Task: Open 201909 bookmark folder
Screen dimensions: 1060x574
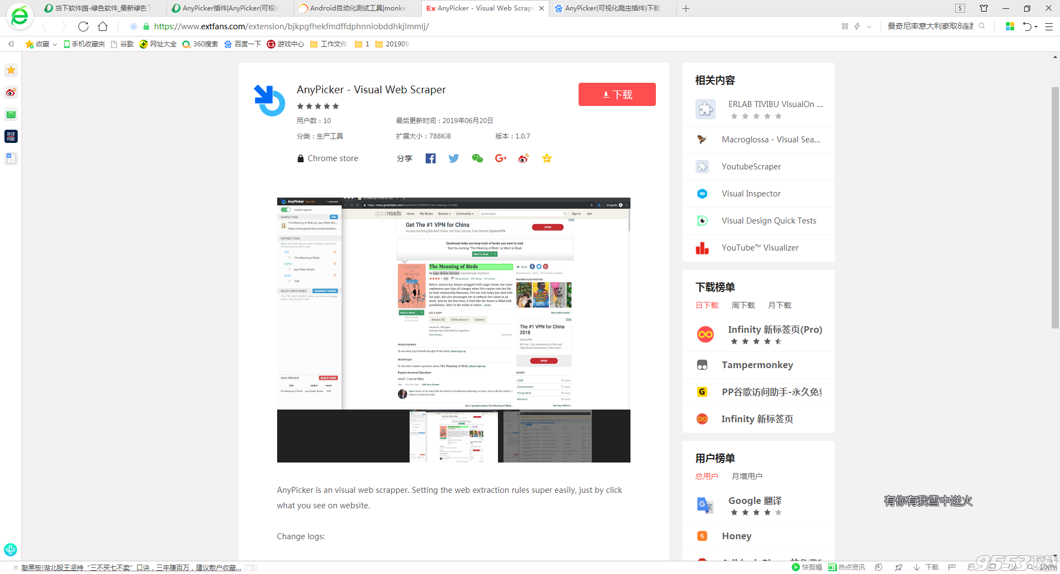Action: 392,44
